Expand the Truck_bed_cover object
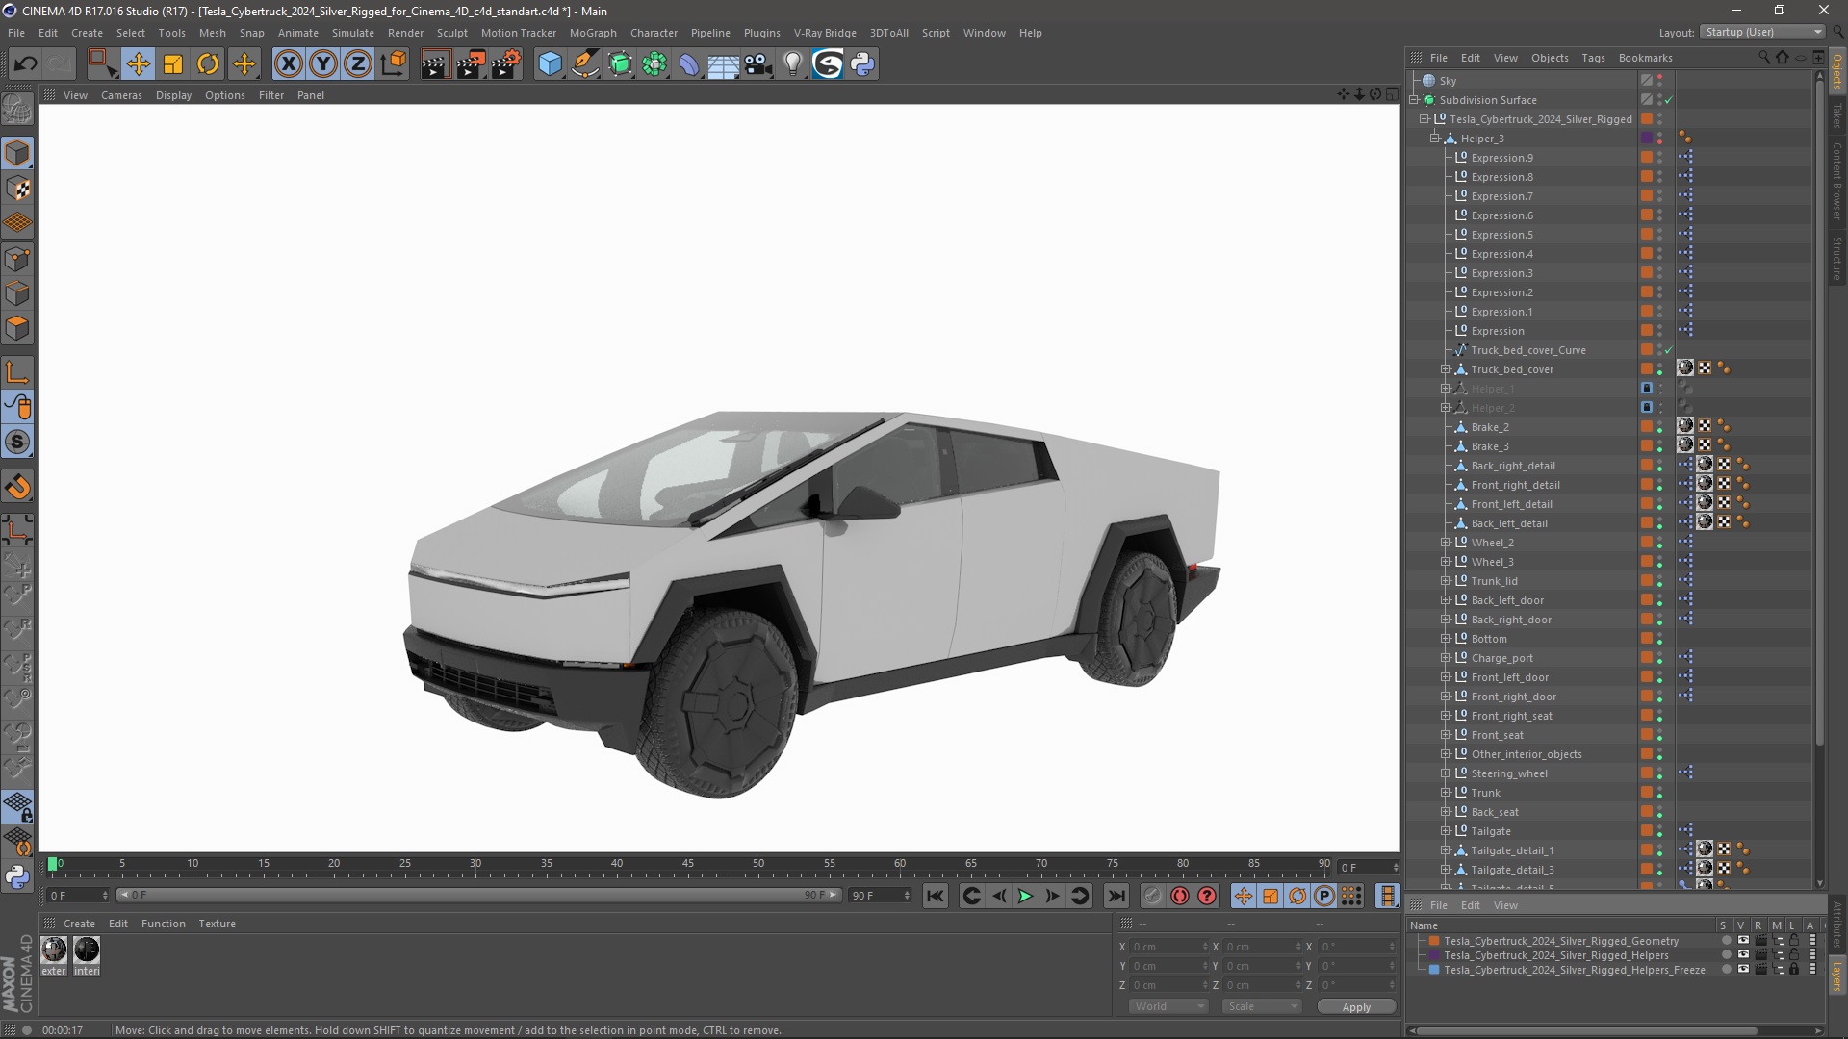The image size is (1848, 1039). pyautogui.click(x=1446, y=369)
